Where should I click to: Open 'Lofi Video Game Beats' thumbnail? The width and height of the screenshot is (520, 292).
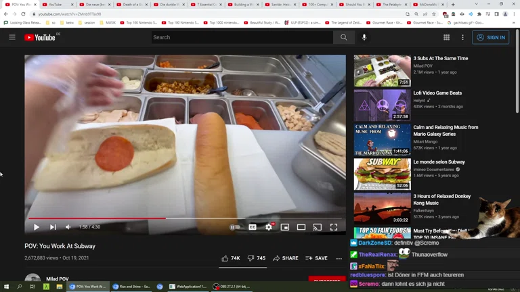(x=382, y=105)
